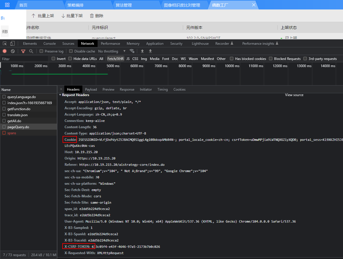Select the getFunction.do request
This screenshot has height=259, width=343.
28,109
